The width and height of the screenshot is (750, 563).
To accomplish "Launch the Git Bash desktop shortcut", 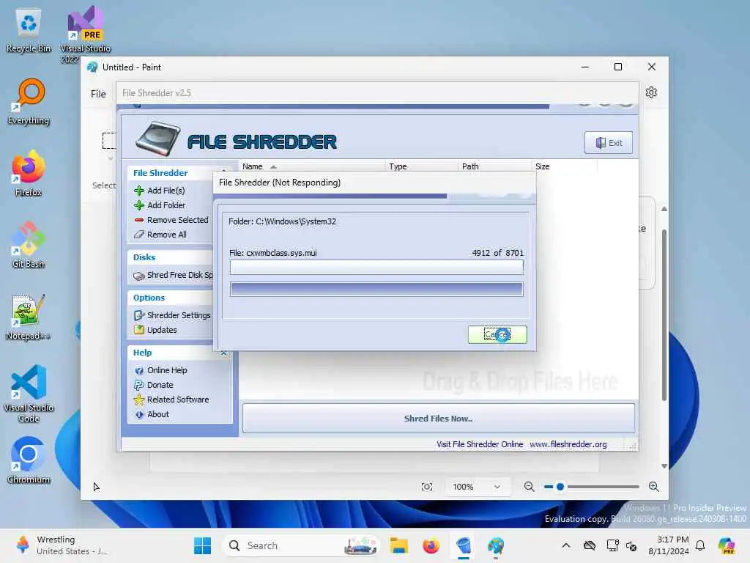I will click(x=29, y=245).
